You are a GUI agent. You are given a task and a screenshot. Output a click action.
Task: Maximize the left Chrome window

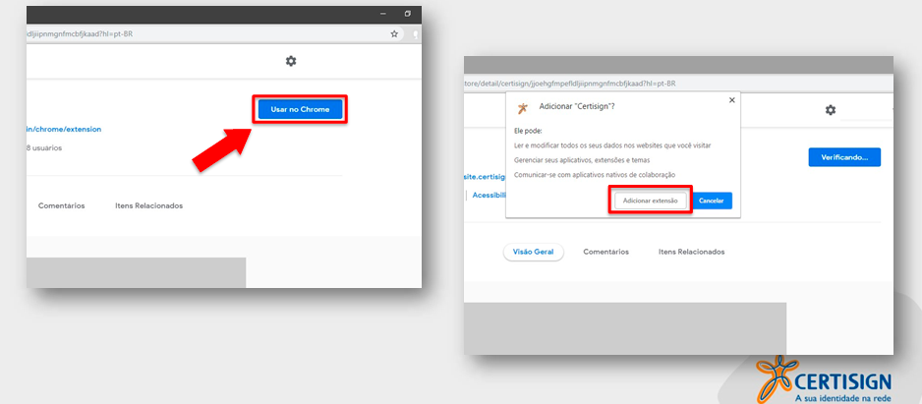[x=408, y=14]
